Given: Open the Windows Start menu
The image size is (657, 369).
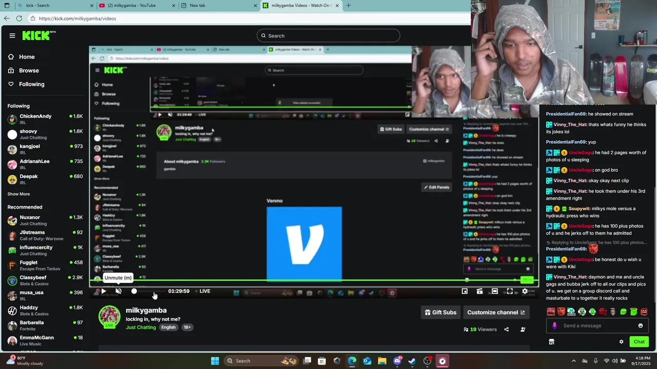Looking at the screenshot, I should click(215, 361).
